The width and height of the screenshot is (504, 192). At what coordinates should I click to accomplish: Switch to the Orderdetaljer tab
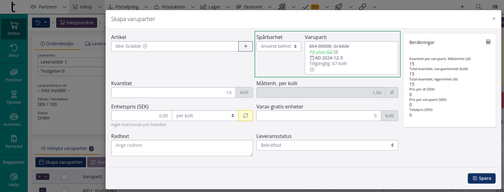(x=57, y=44)
